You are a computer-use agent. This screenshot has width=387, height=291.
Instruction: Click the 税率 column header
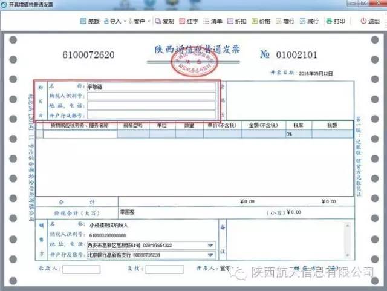(298, 125)
